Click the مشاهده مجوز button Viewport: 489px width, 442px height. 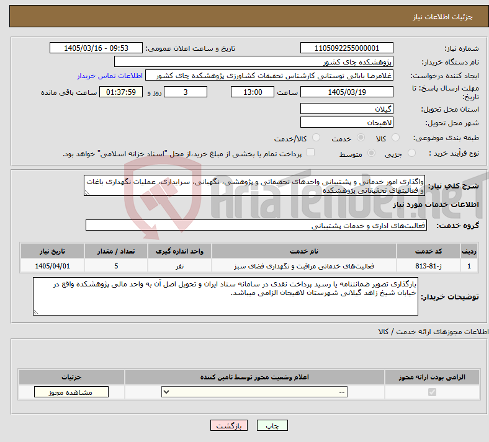71,392
